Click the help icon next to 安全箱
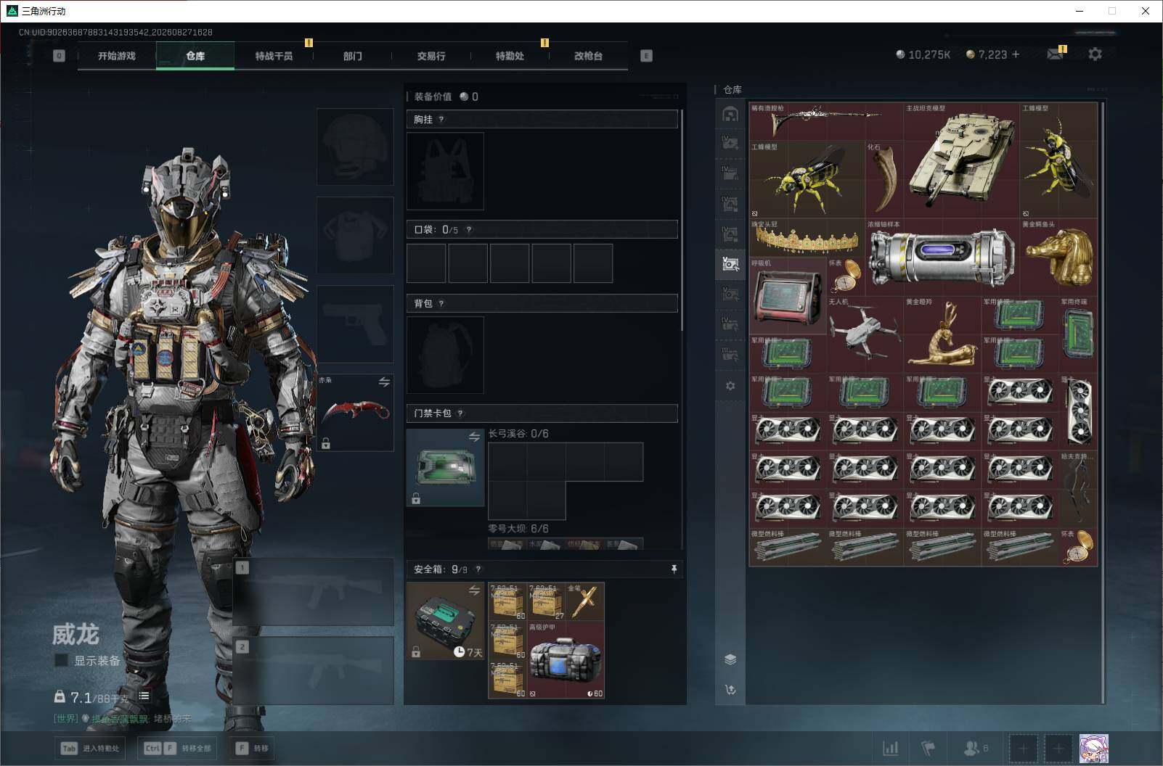Screen dimensions: 1163x766 [478, 569]
